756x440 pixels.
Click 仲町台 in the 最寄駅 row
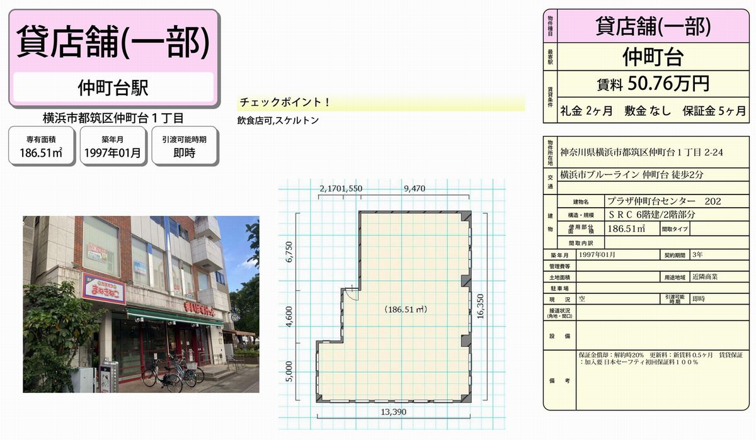653,57
